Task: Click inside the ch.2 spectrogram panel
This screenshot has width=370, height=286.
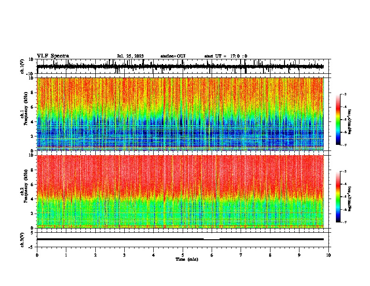Action: click(180, 192)
